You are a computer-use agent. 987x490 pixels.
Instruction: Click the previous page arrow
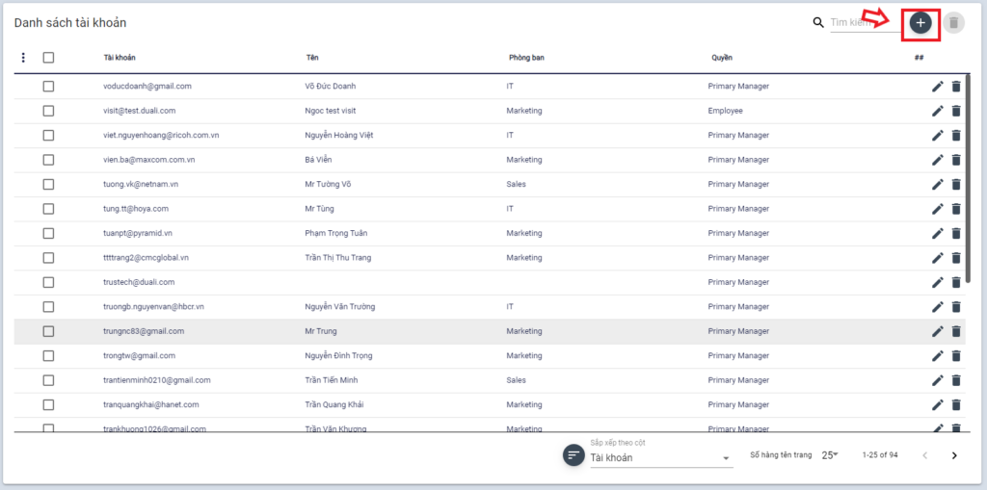pyautogui.click(x=924, y=455)
